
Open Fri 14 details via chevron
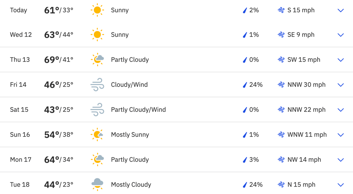pos(340,85)
